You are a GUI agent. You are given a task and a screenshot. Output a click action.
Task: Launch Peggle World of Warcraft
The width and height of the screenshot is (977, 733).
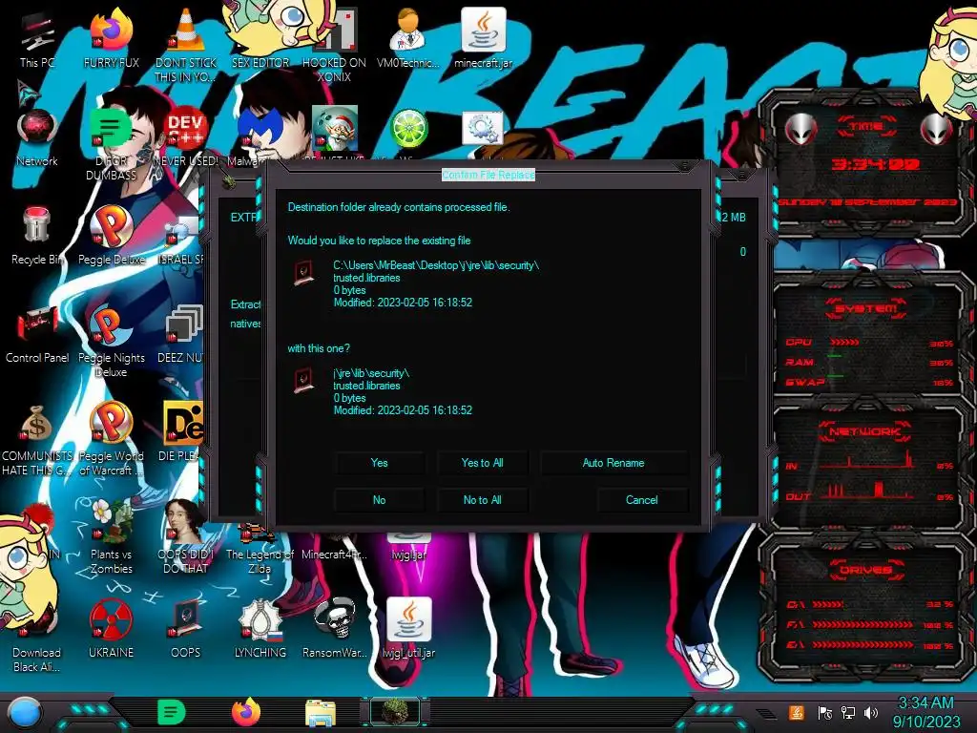click(x=112, y=439)
